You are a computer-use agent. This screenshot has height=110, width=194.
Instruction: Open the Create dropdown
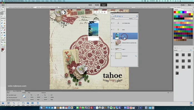click(183, 5)
